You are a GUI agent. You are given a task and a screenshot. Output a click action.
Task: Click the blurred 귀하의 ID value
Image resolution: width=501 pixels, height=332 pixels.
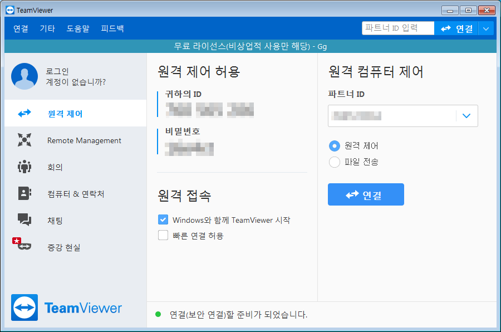click(x=210, y=110)
